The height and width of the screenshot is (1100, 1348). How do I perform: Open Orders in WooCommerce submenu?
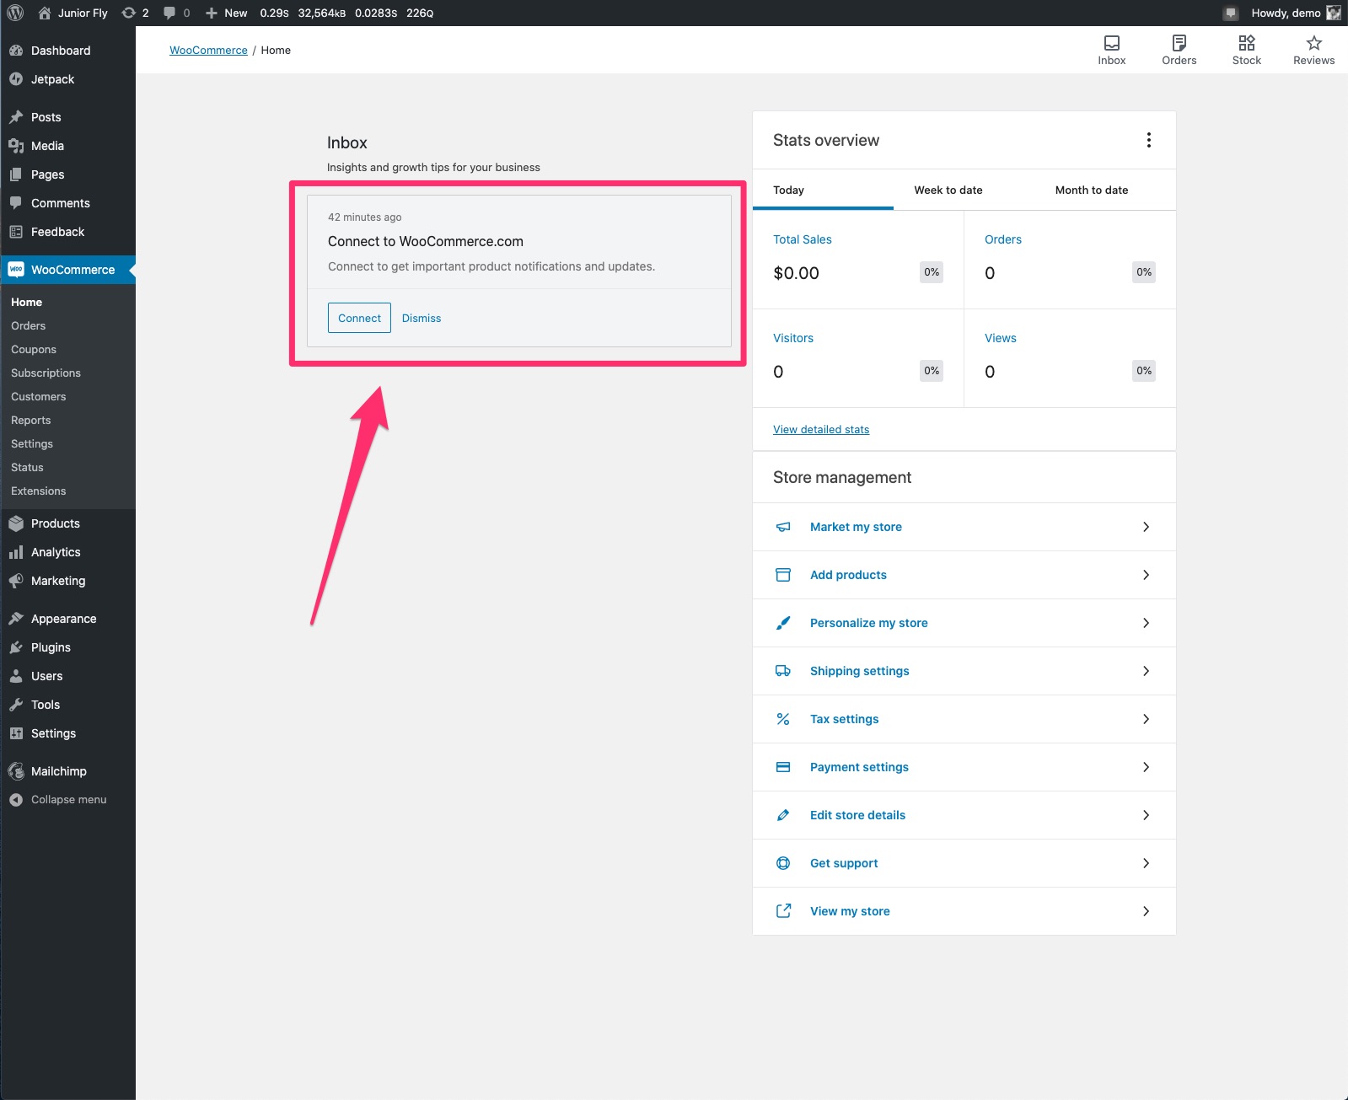(29, 326)
